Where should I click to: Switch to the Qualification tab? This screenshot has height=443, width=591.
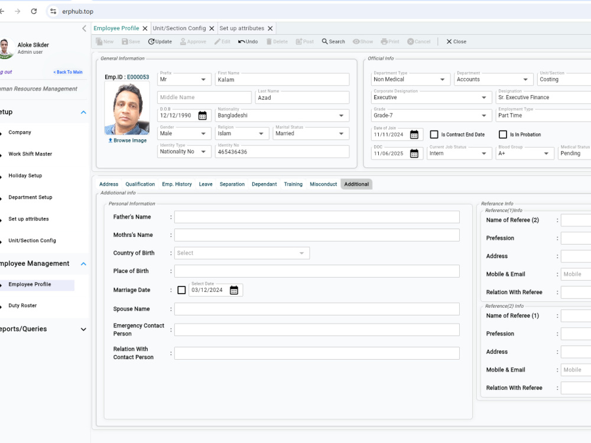tap(140, 184)
